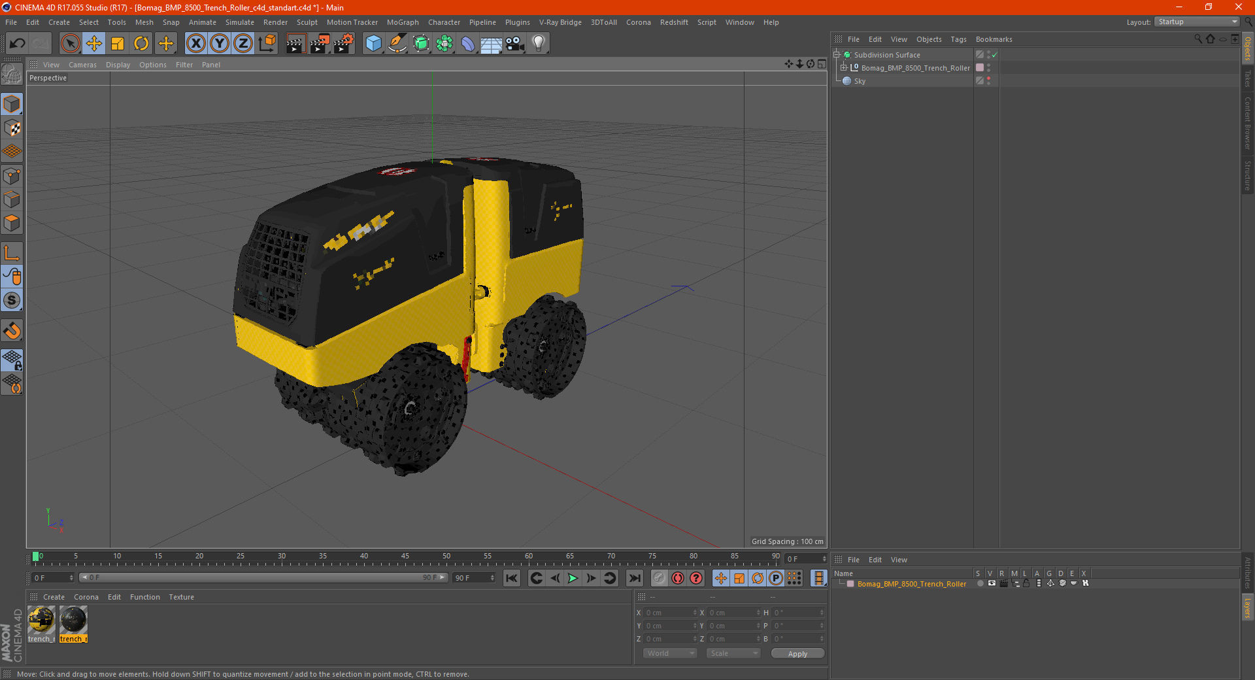The image size is (1255, 680).
Task: Add a Camera object
Action: [515, 44]
